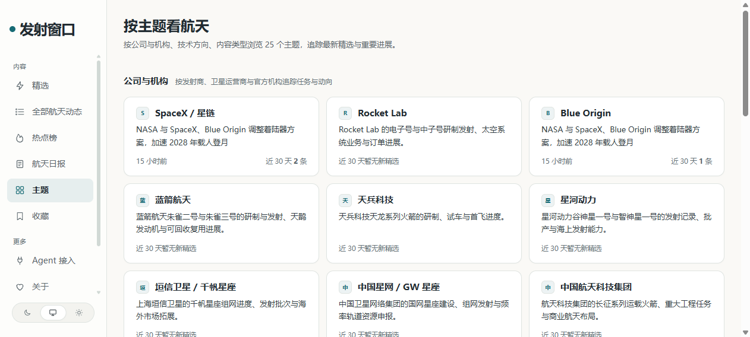Click the 近 30 天 1 条 count
The width and height of the screenshot is (750, 337).
pyautogui.click(x=691, y=161)
